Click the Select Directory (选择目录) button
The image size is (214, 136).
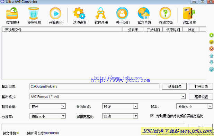coord(175,86)
